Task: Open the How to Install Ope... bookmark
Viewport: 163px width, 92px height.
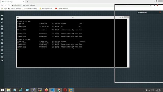Action: [x=46, y=8]
